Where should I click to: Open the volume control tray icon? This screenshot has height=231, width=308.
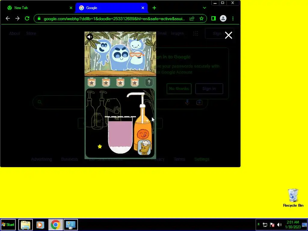pos(279,224)
